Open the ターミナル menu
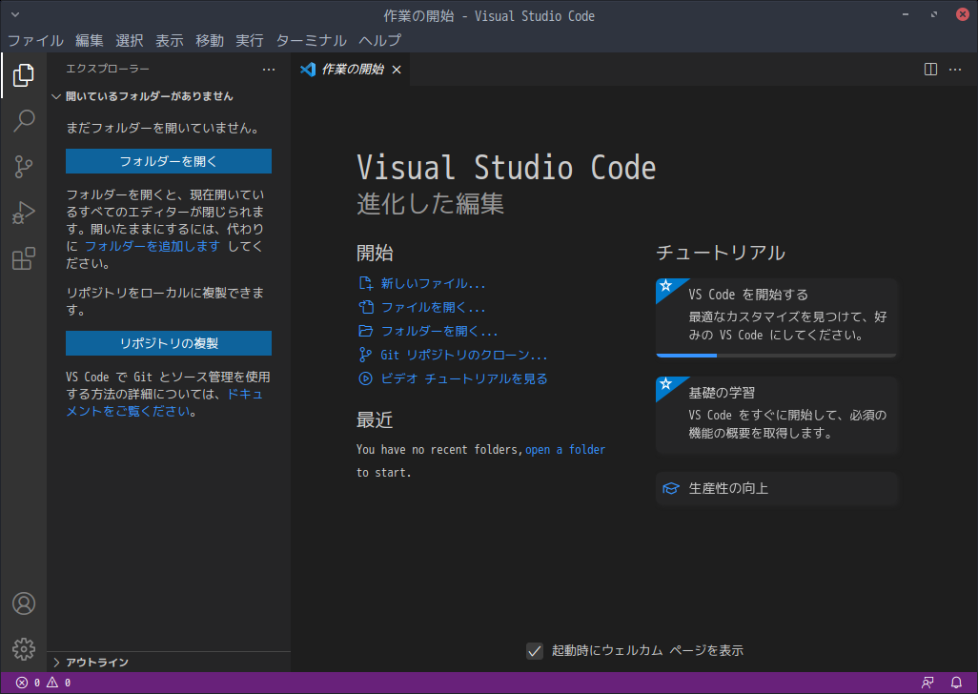The width and height of the screenshot is (978, 694). coord(312,41)
